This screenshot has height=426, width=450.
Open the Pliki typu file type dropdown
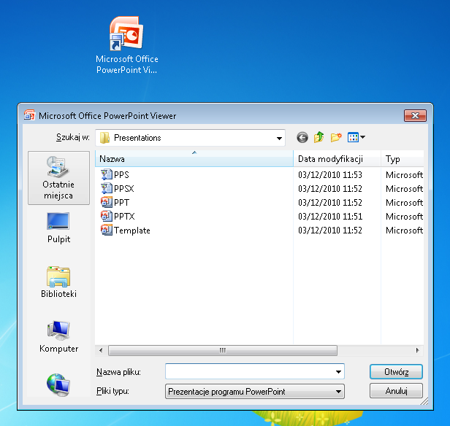[255, 391]
